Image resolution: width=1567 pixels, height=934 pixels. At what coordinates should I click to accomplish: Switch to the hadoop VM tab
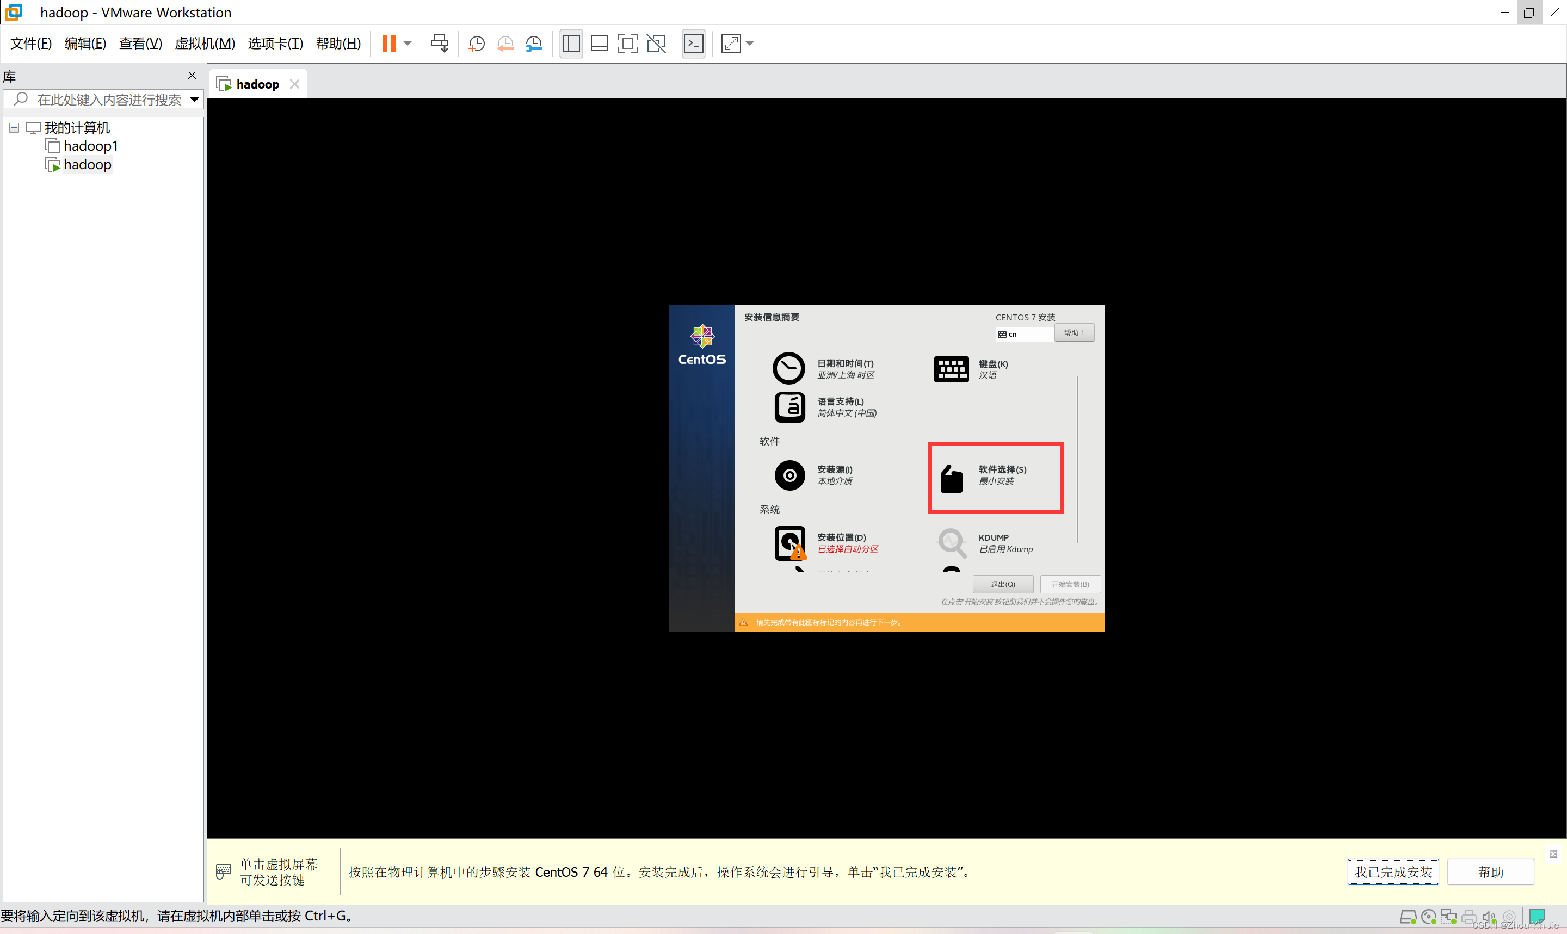point(257,84)
